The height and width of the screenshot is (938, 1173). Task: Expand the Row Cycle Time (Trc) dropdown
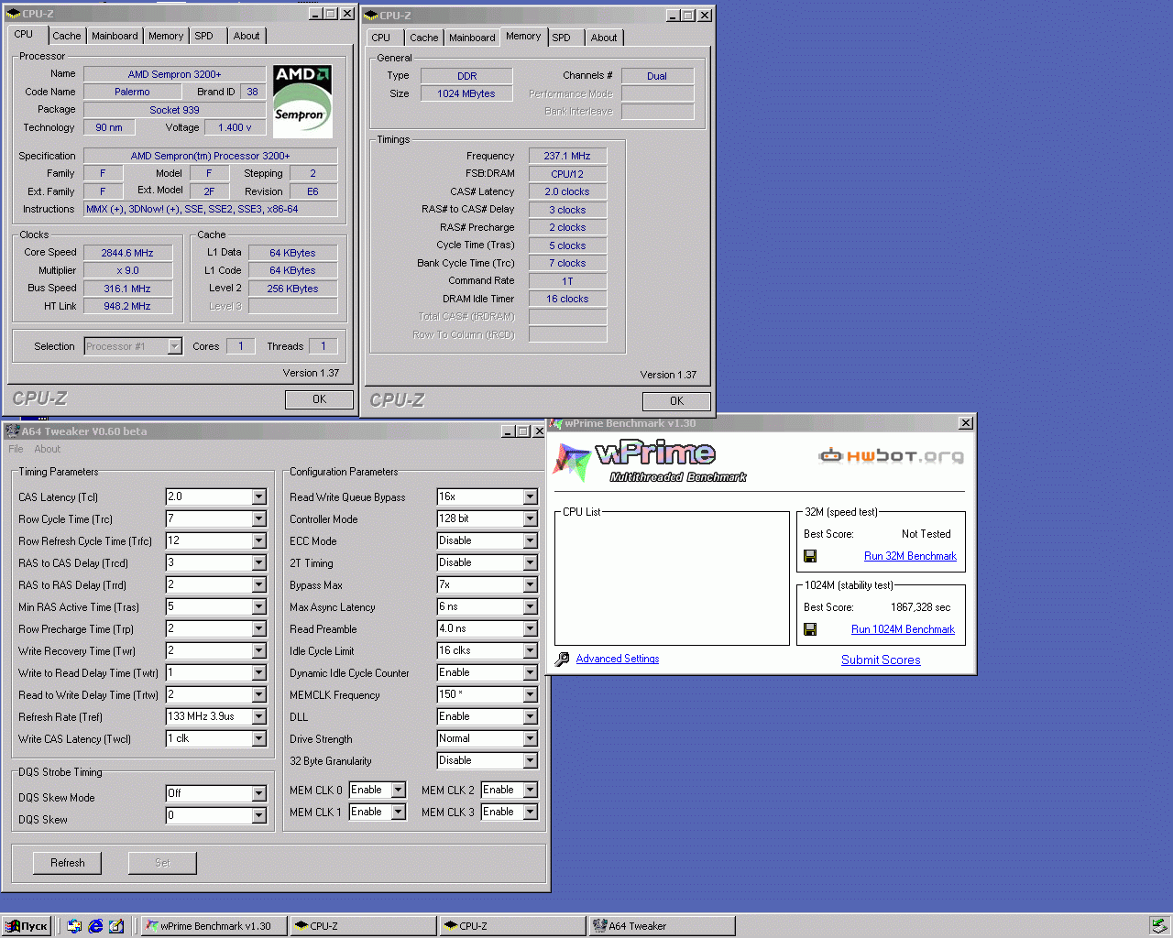pyautogui.click(x=259, y=518)
